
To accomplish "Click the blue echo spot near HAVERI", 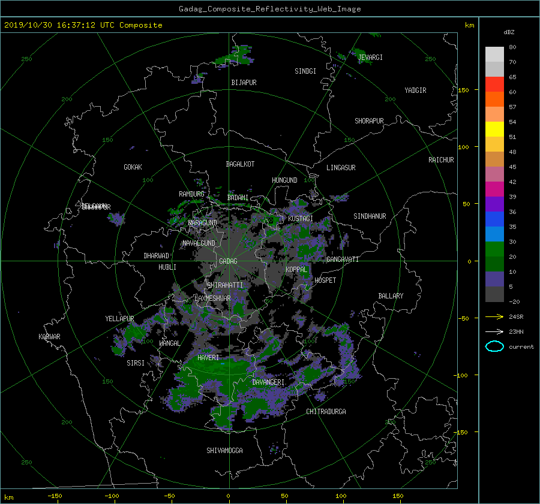I will [223, 363].
